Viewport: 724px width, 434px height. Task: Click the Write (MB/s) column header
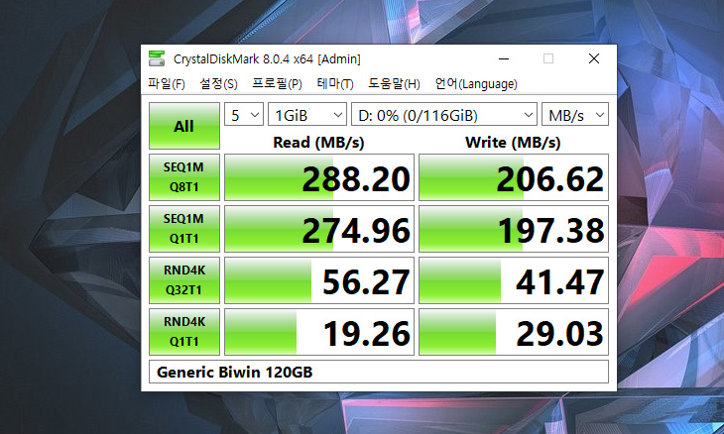click(513, 143)
